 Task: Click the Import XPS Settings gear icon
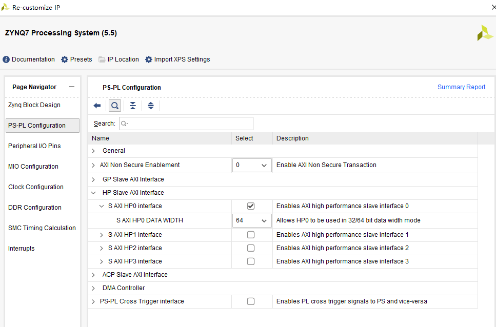click(149, 59)
